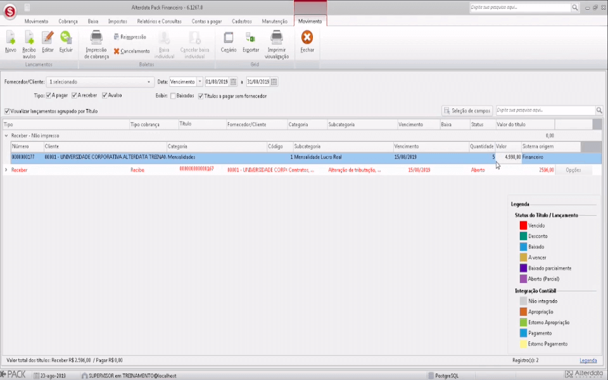Viewport: 608px width, 380px height.
Task: Click the 01/08/2019 start date field
Action: (217, 82)
